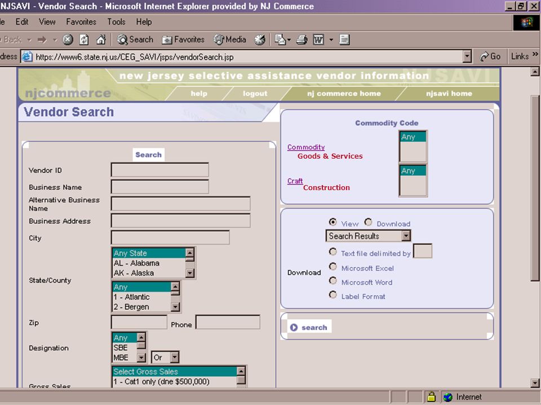Open the View menu
The height and width of the screenshot is (405, 541).
pyautogui.click(x=47, y=22)
